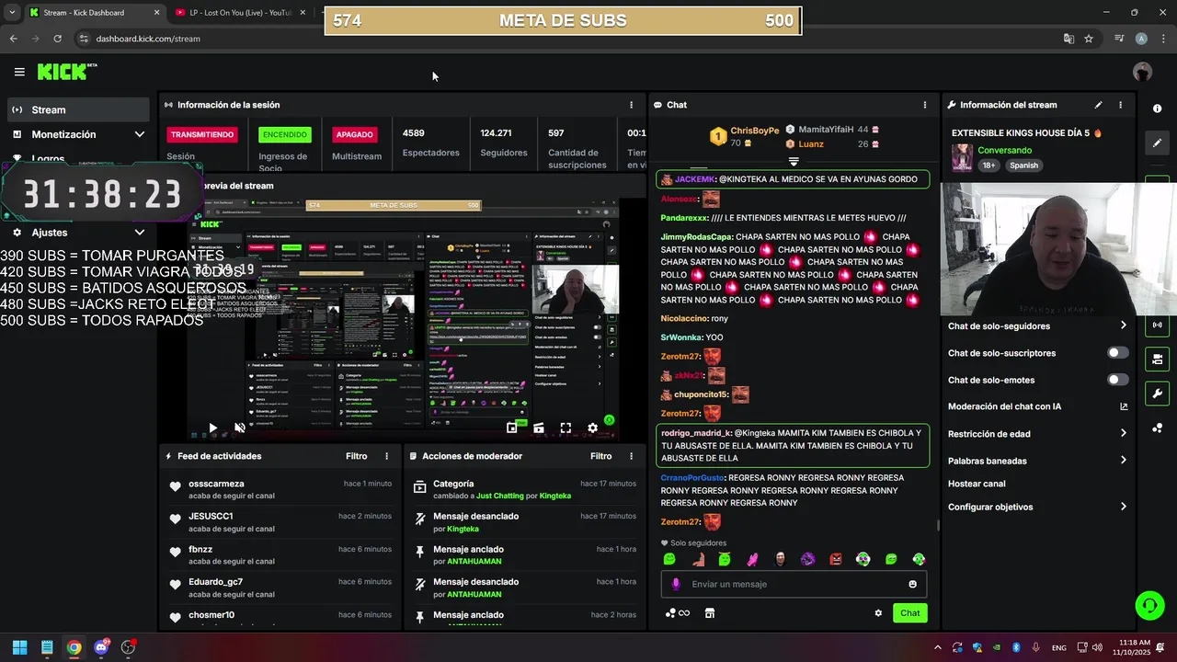Image resolution: width=1177 pixels, height=662 pixels.
Task: Click the pencil button in right sidebar
Action: click(1157, 143)
